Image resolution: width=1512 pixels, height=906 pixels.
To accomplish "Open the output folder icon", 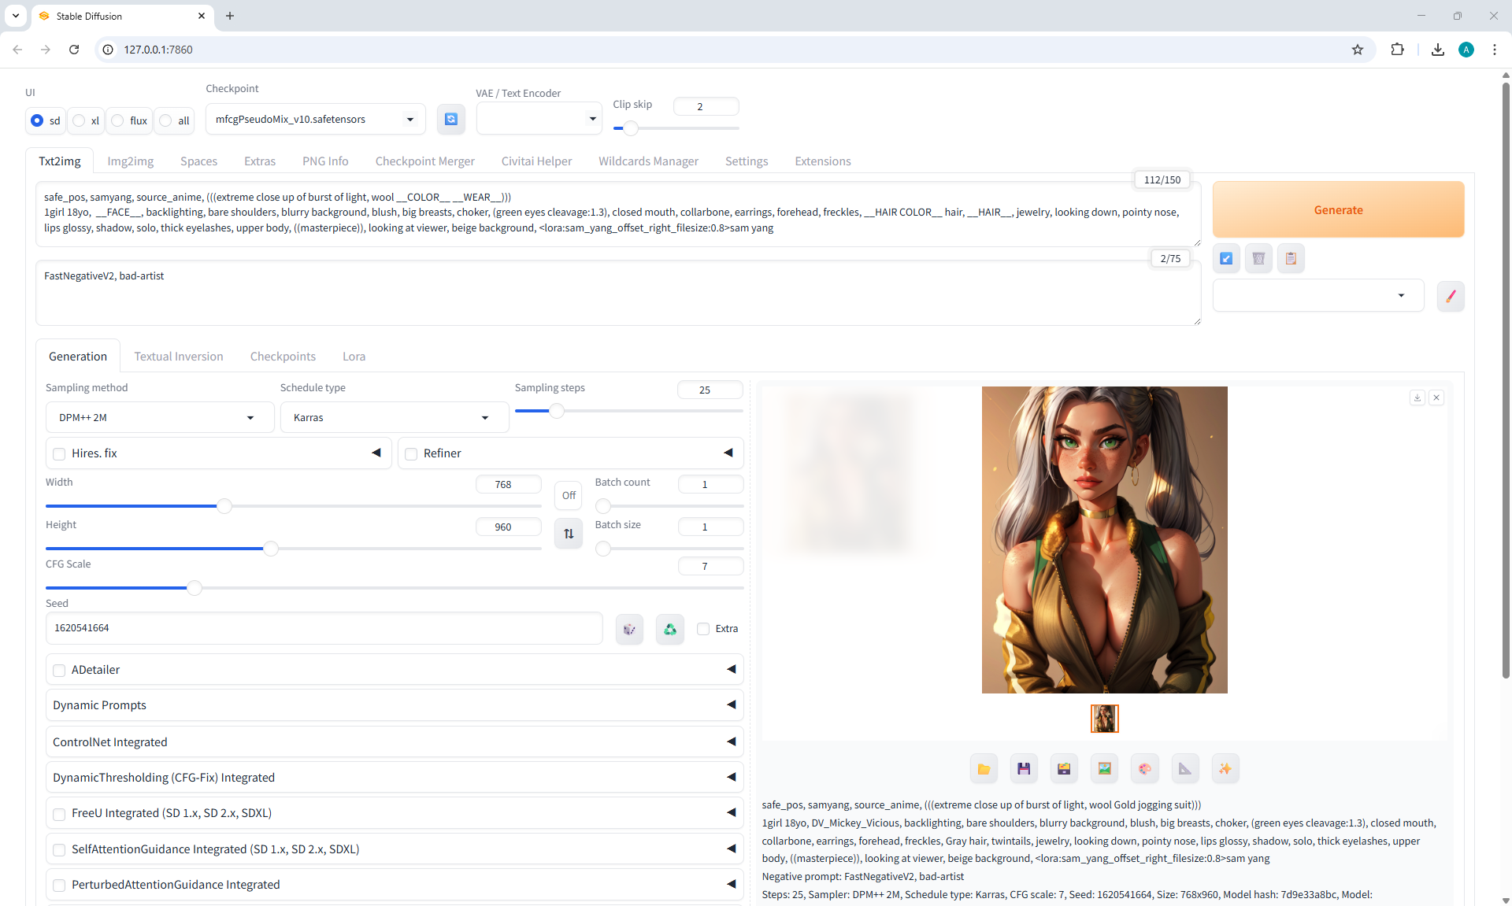I will [984, 769].
